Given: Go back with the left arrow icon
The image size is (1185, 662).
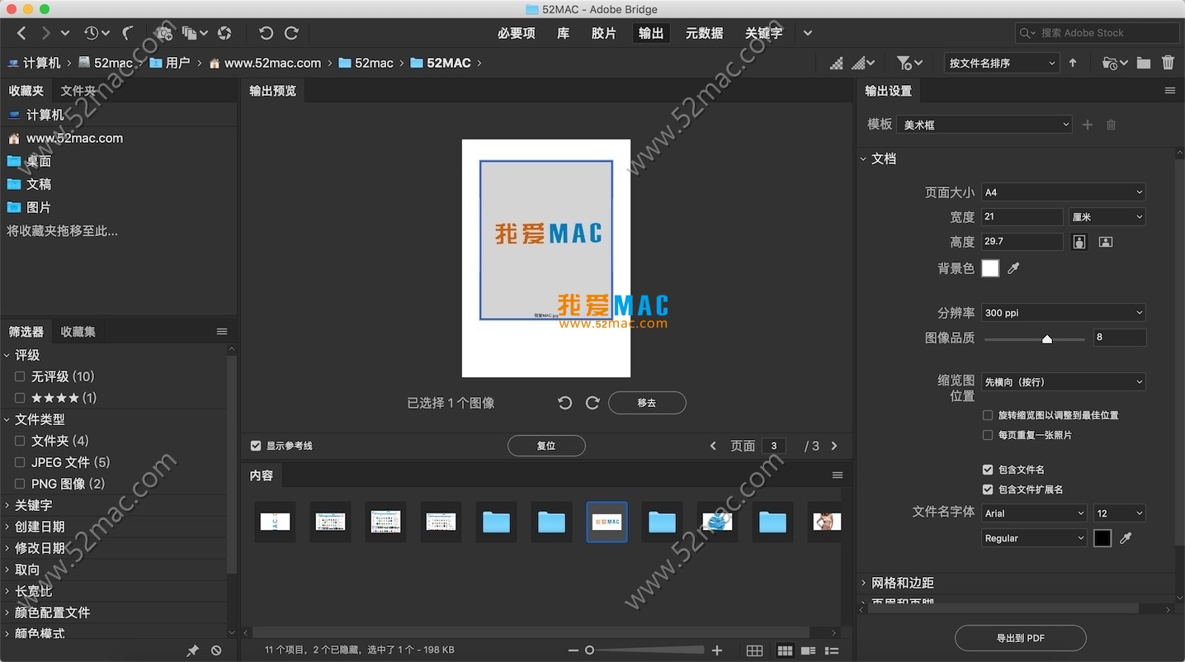Looking at the screenshot, I should pyautogui.click(x=21, y=33).
